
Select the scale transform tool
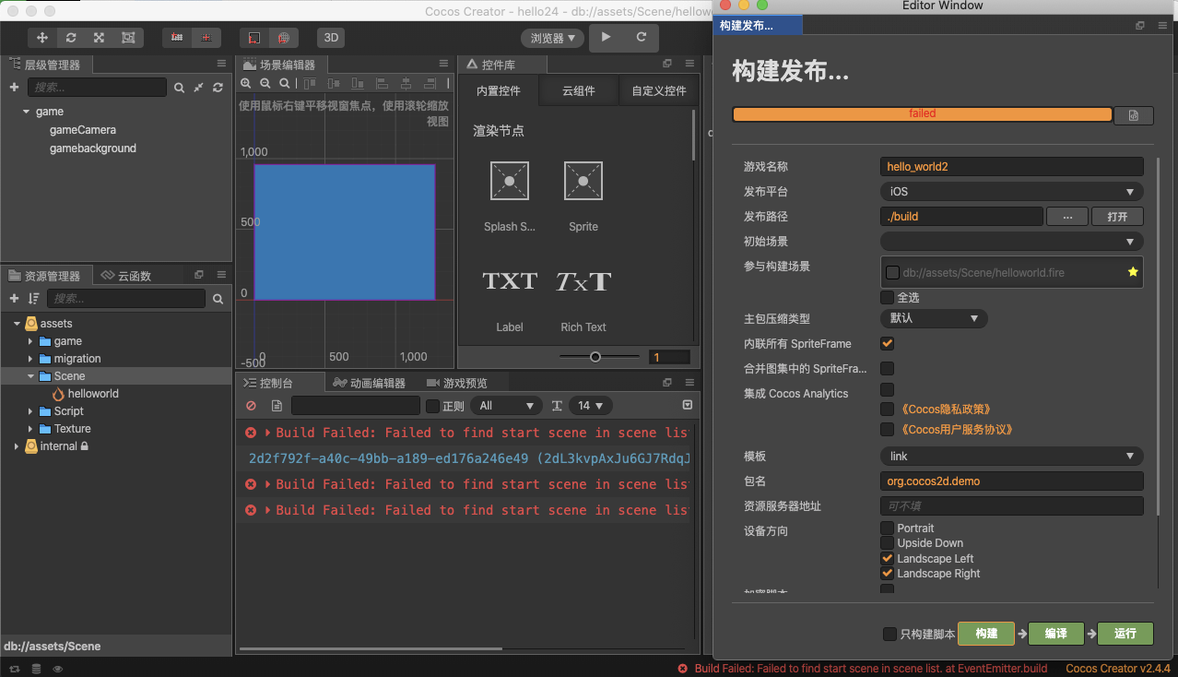(x=99, y=38)
